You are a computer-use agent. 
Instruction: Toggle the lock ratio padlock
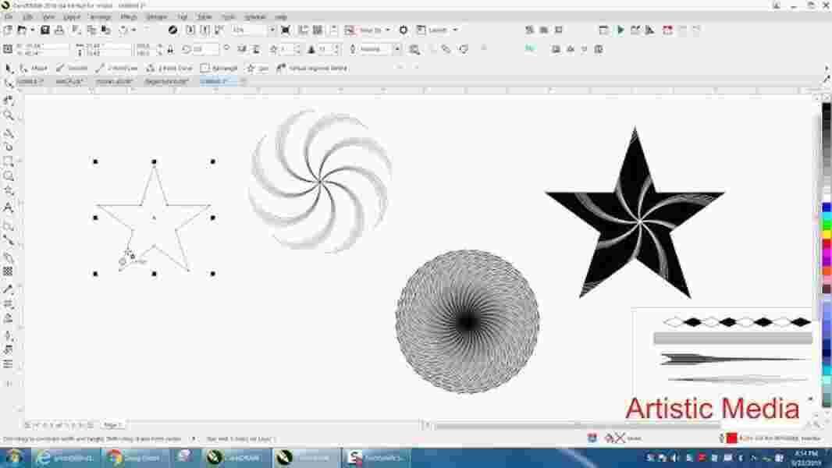click(170, 49)
